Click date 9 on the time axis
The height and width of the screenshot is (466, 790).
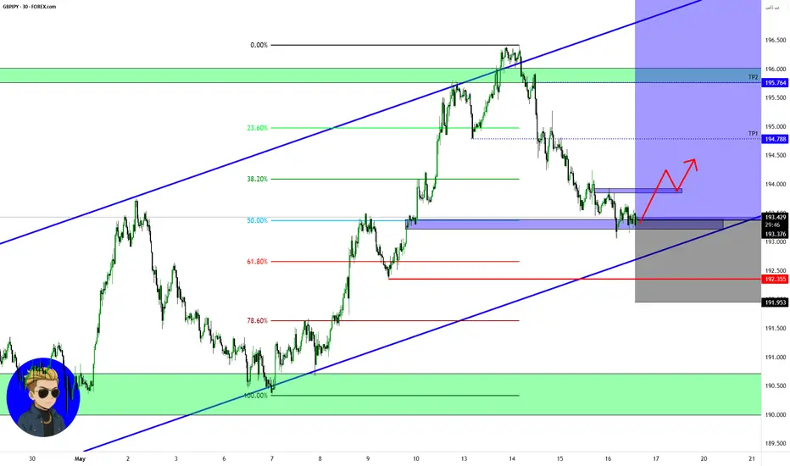coord(368,459)
